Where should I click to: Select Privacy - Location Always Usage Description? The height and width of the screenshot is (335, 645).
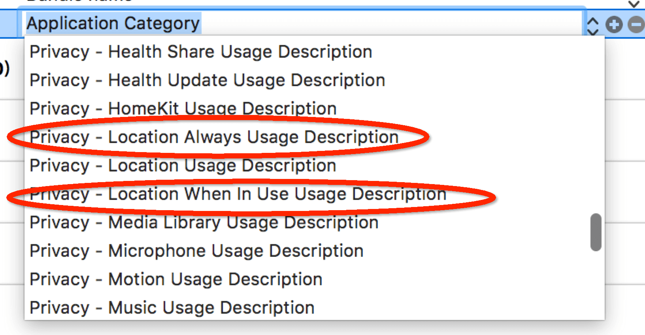click(x=214, y=137)
